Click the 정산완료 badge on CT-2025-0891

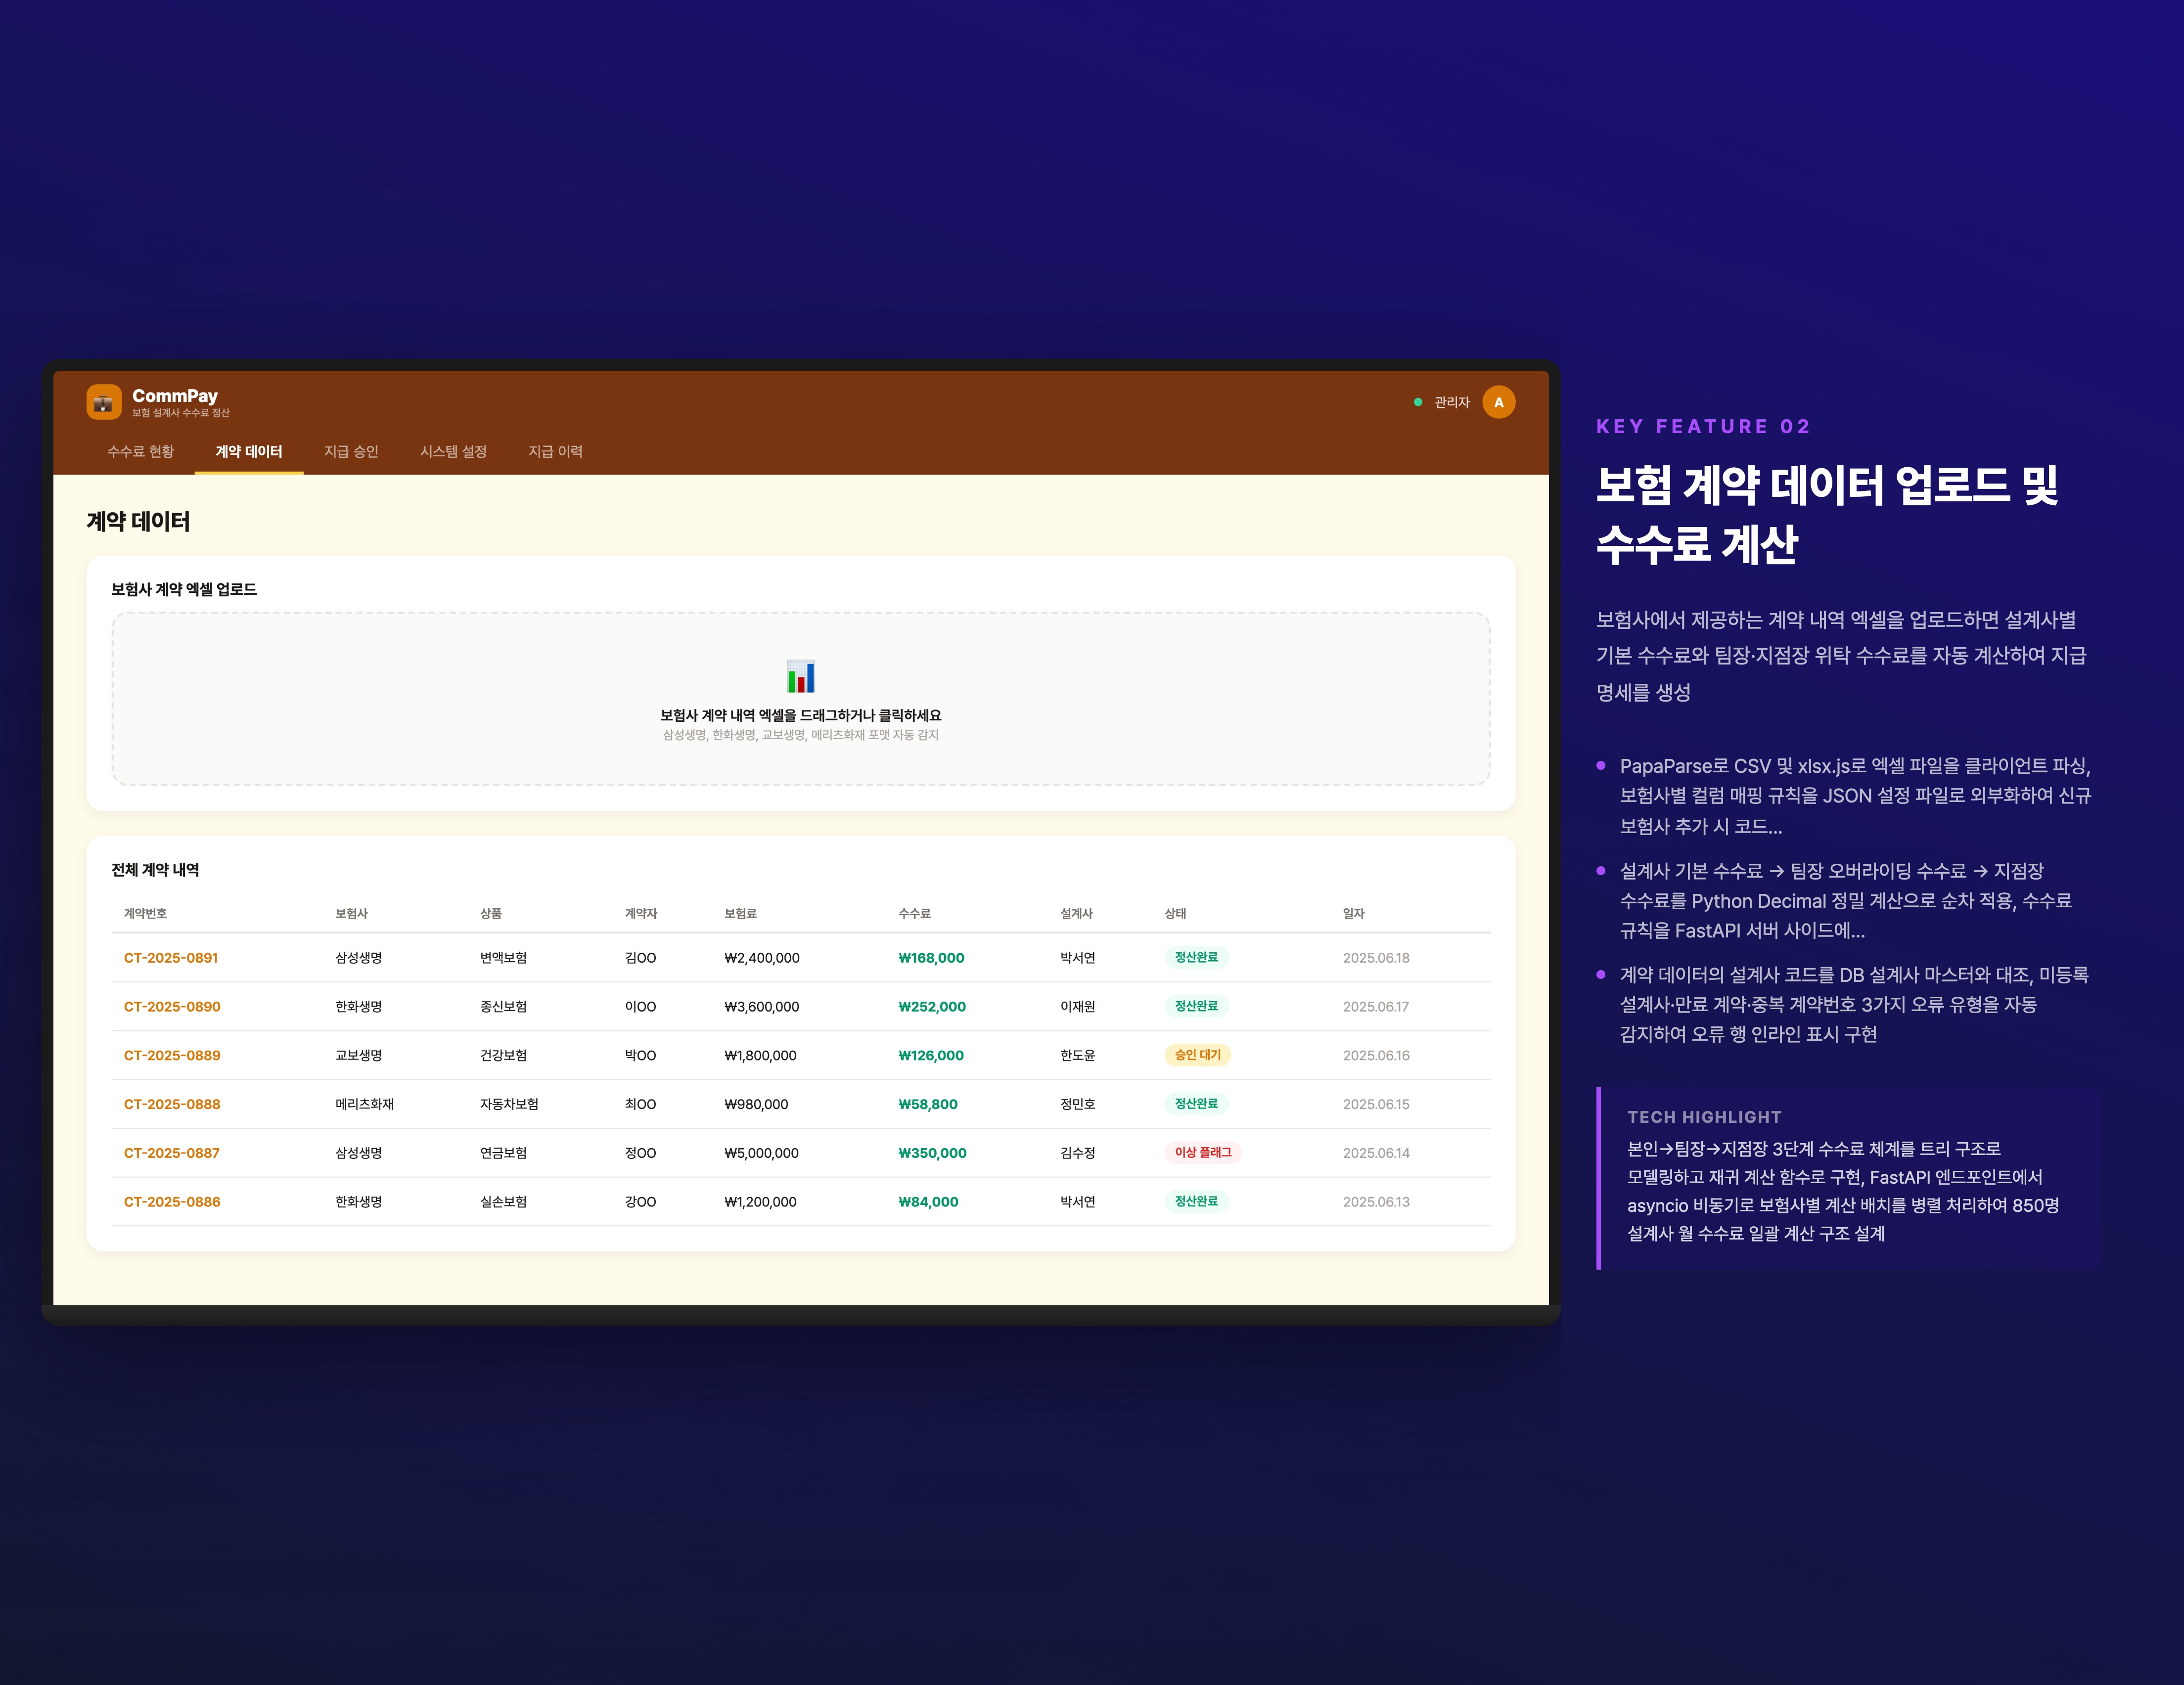pos(1197,957)
